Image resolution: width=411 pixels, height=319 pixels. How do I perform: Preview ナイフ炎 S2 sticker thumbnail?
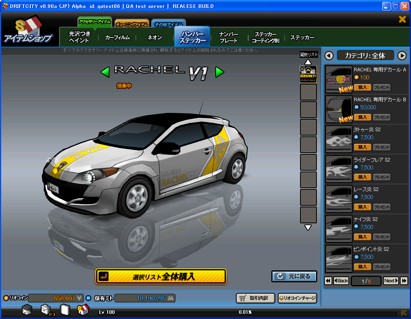[x=339, y=228]
